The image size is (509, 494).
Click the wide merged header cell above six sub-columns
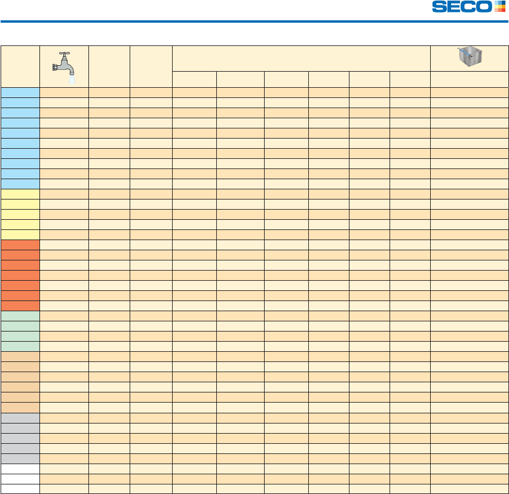click(301, 58)
